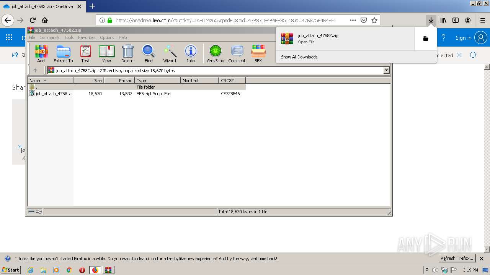Click the SFX toolbar icon

pyautogui.click(x=258, y=54)
